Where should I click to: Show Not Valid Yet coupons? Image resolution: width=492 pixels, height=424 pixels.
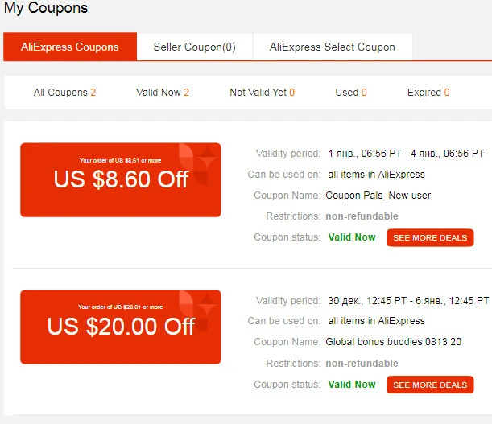pyautogui.click(x=262, y=93)
